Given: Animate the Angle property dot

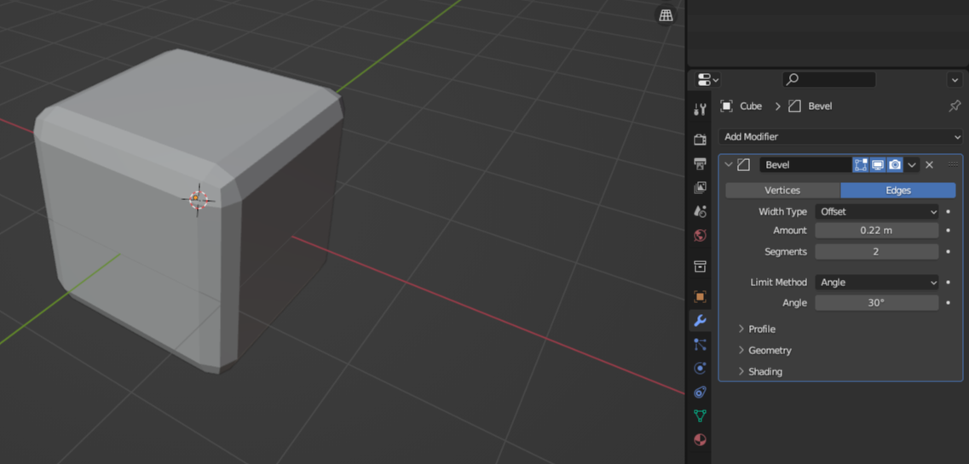Looking at the screenshot, I should pyautogui.click(x=949, y=303).
